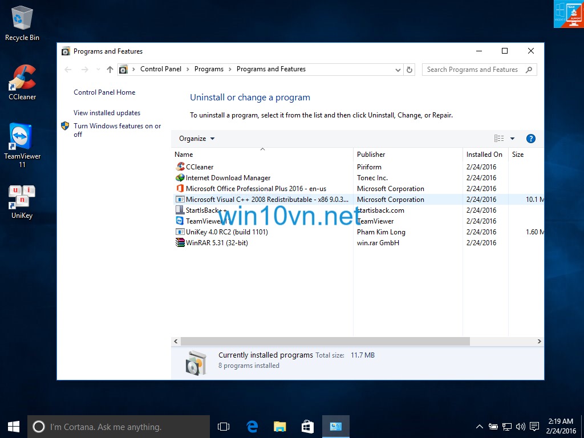The height and width of the screenshot is (438, 584).
Task: Sort by the Publisher column header
Action: 408,154
